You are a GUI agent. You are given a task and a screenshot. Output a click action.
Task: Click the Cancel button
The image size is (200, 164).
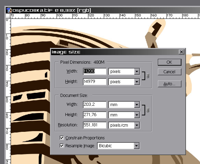click(x=170, y=72)
